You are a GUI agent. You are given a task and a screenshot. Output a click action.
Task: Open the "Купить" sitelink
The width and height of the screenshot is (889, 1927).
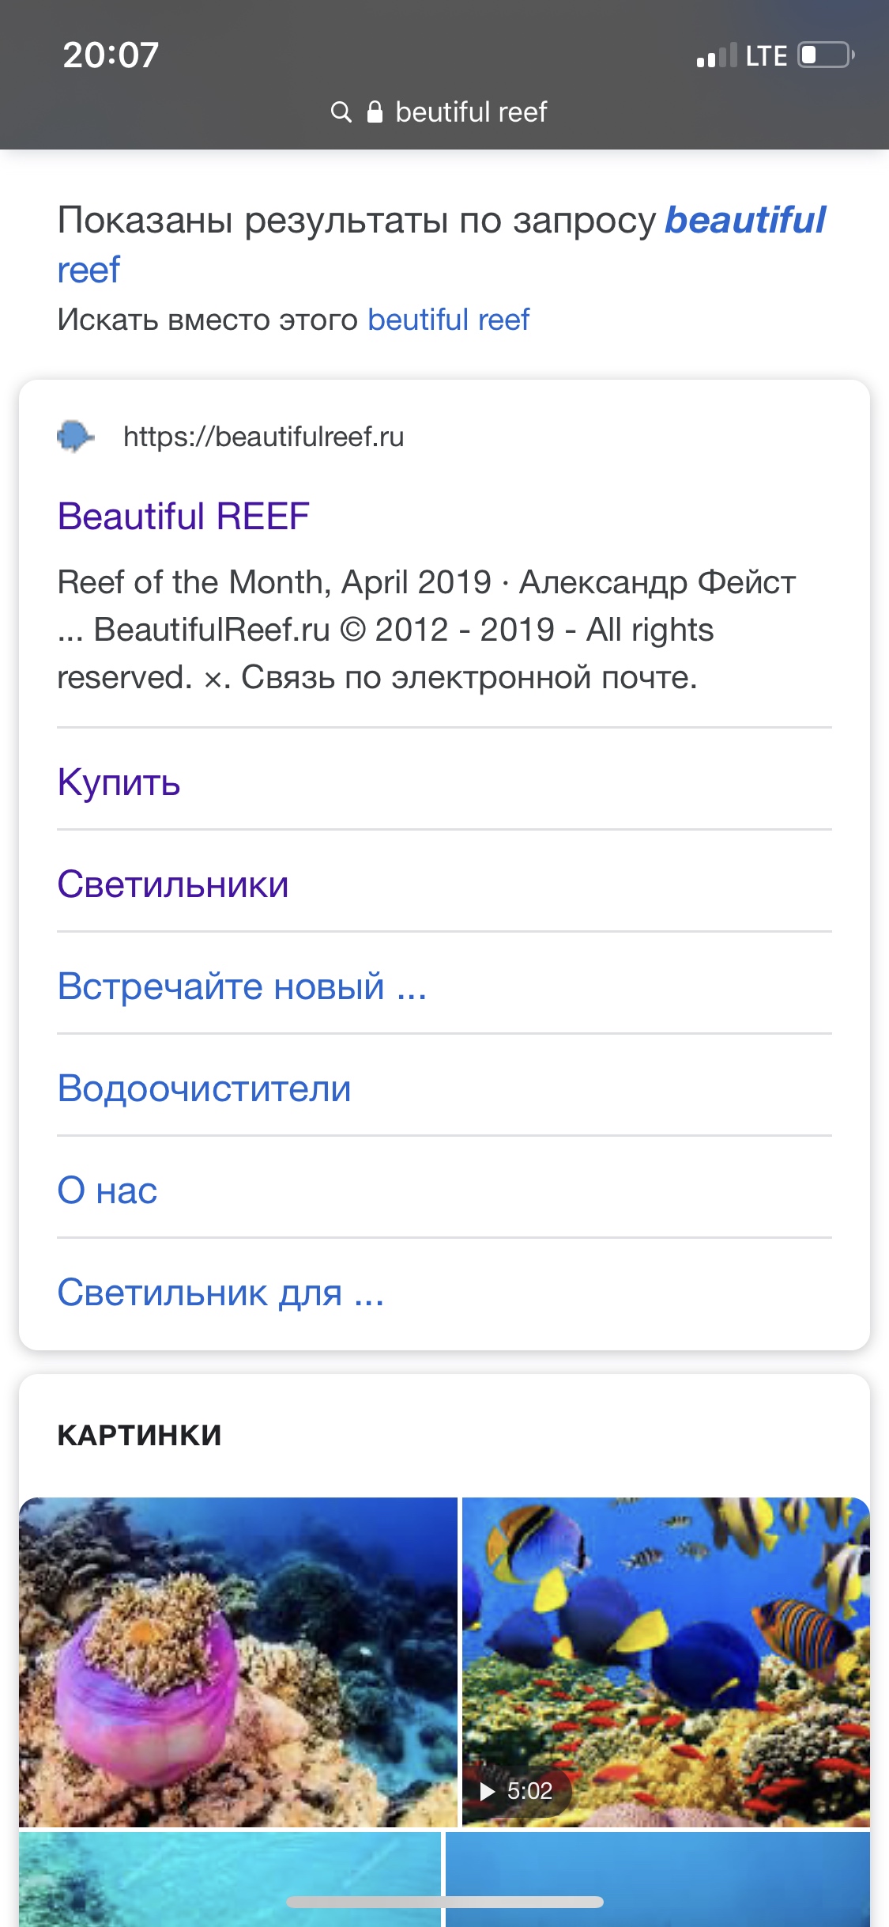[119, 782]
